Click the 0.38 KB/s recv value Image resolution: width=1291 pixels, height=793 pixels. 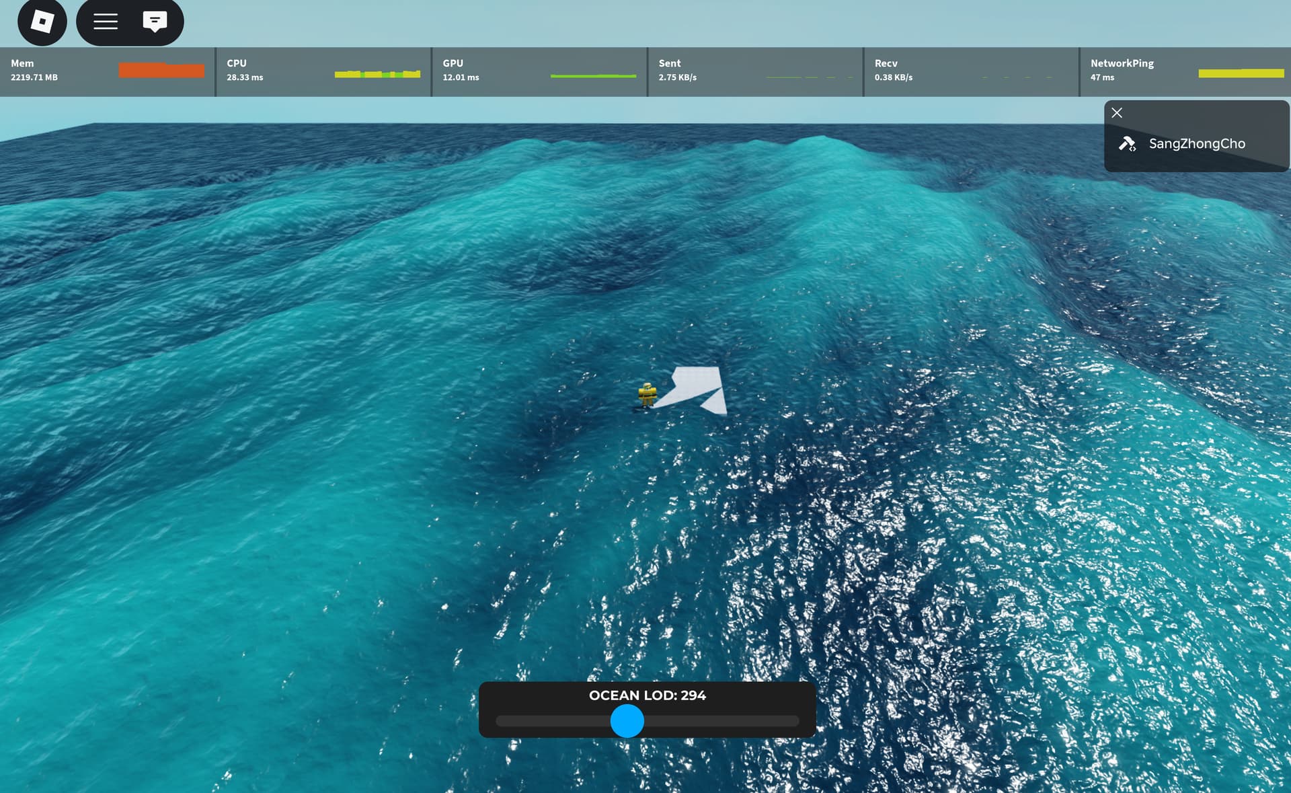point(894,77)
